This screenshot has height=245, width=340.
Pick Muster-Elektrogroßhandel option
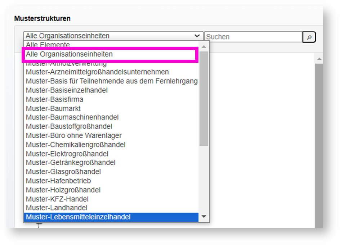pyautogui.click(x=67, y=154)
